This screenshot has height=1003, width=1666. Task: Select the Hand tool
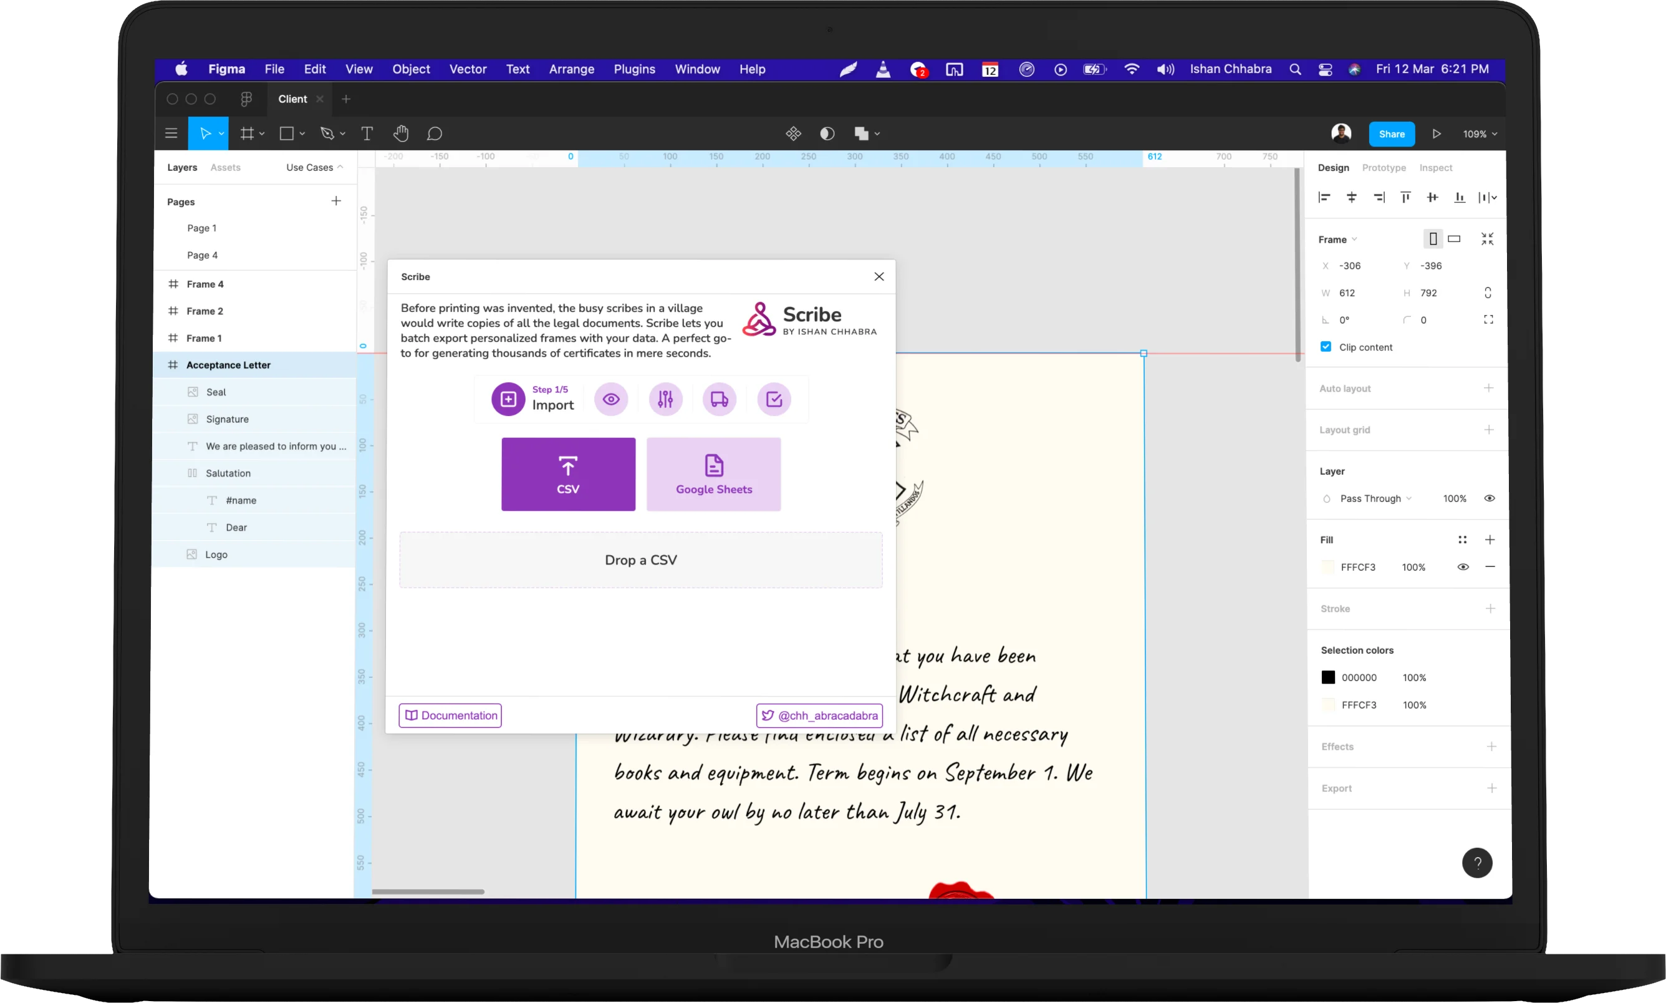coord(401,134)
